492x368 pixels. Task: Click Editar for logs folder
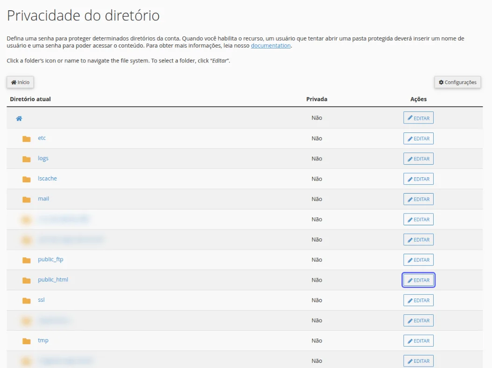tap(418, 159)
